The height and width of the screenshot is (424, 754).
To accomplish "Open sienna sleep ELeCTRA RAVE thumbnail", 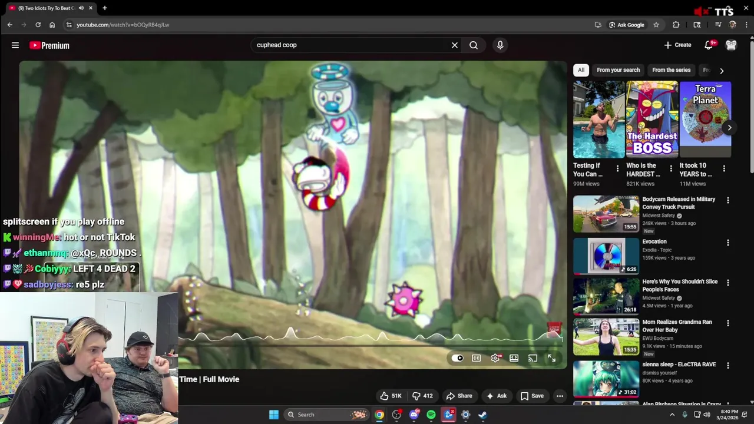I will point(606,379).
